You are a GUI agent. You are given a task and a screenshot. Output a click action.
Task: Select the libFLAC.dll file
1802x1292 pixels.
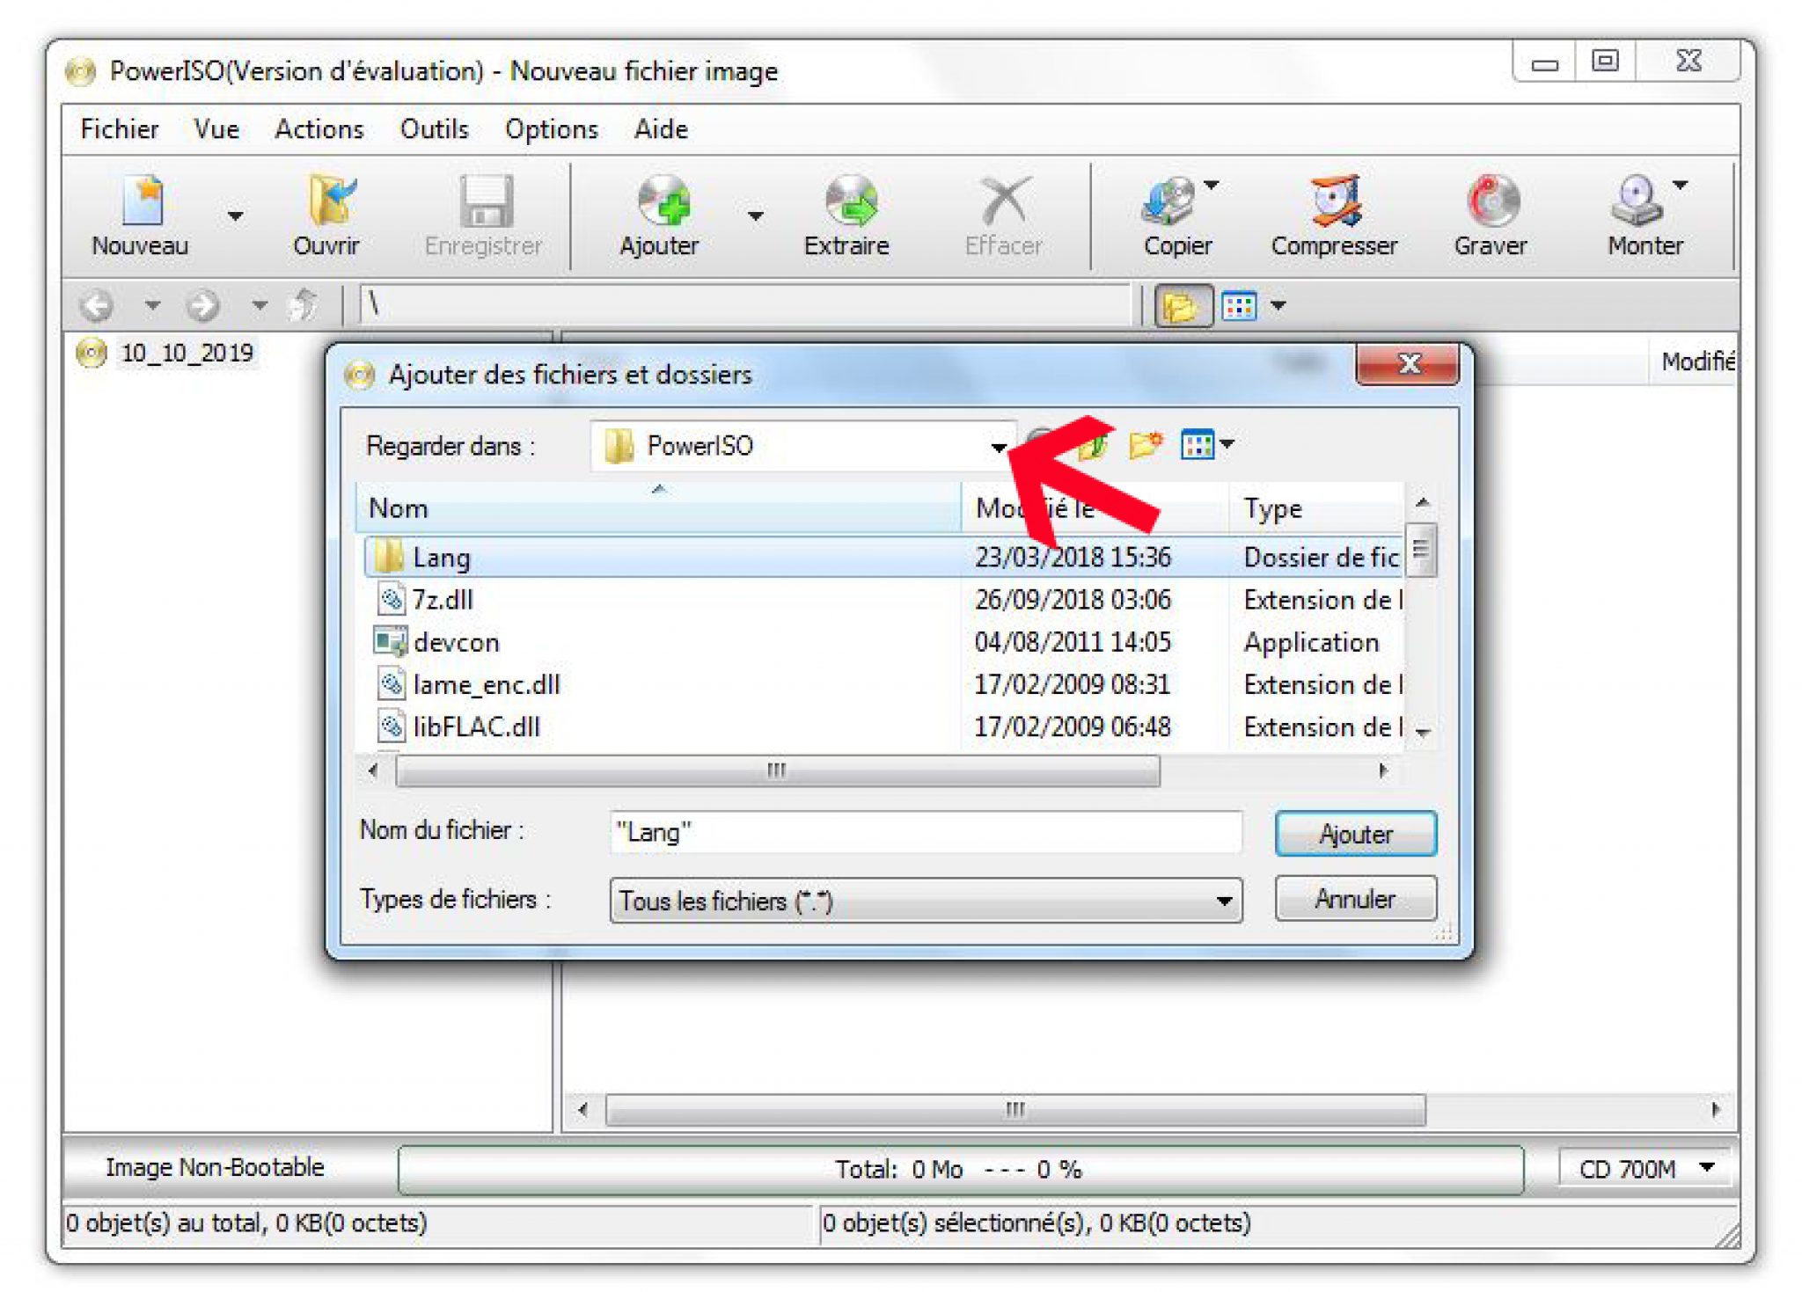(476, 727)
